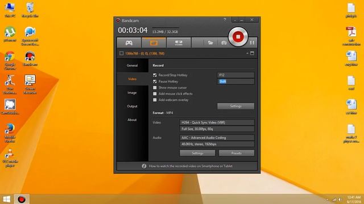The height and width of the screenshot is (204, 364).
Task: Toggle the Record/Stop Hotkey checkbox
Action: (155, 75)
